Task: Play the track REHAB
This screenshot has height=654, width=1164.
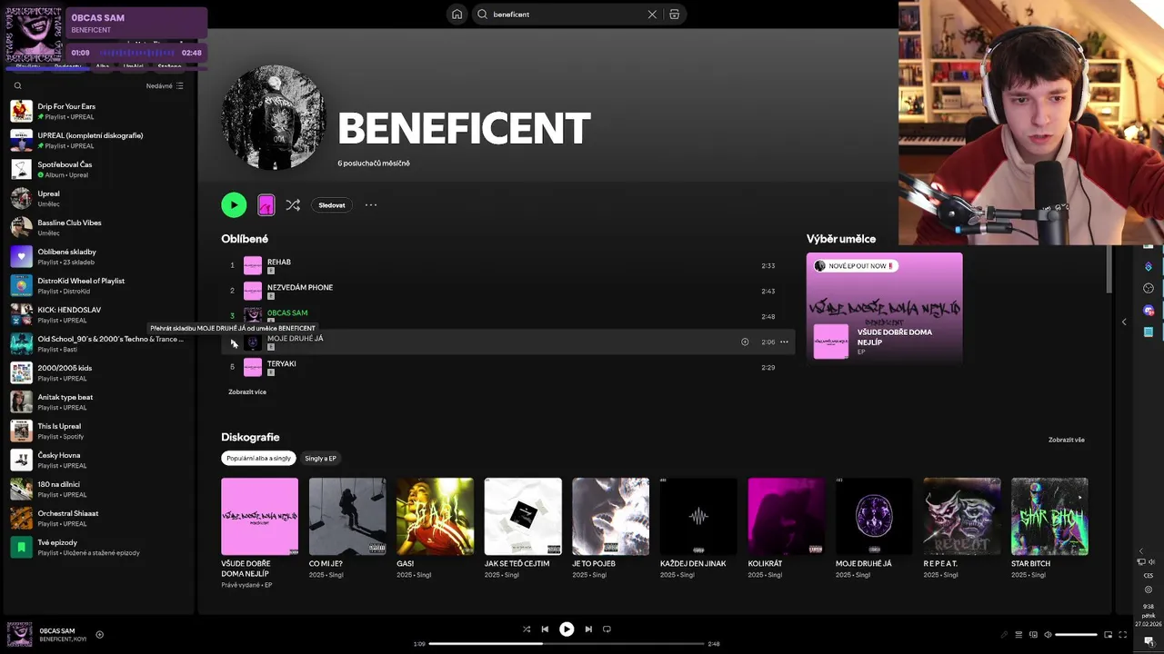Action: tap(509, 266)
